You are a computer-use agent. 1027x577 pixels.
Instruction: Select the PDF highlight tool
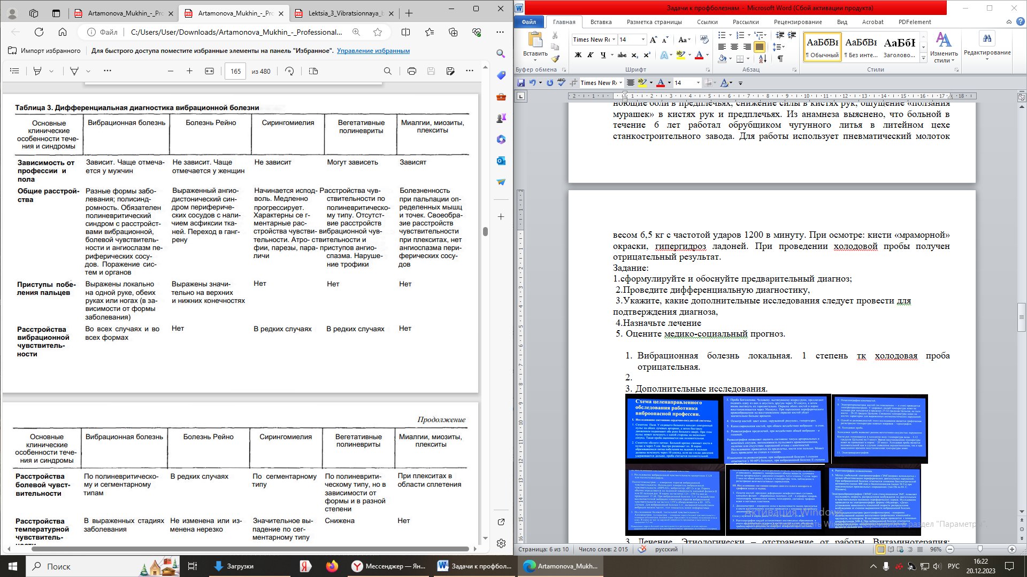37,71
